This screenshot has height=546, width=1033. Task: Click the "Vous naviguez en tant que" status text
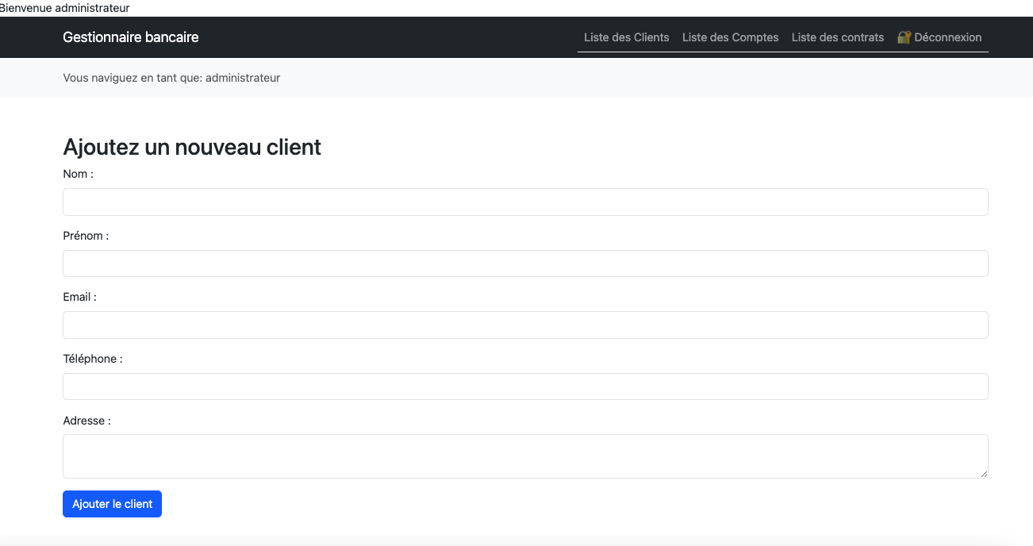pos(171,78)
